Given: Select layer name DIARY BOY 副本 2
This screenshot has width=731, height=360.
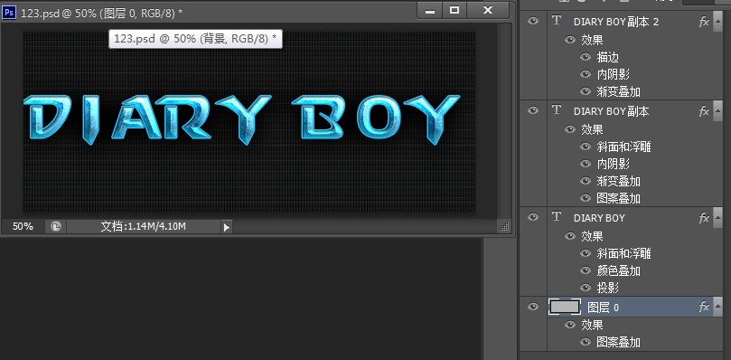Looking at the screenshot, I should click(616, 22).
